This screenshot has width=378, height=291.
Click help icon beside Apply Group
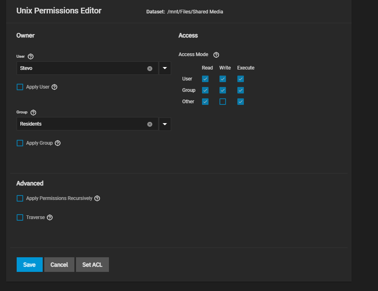click(58, 143)
